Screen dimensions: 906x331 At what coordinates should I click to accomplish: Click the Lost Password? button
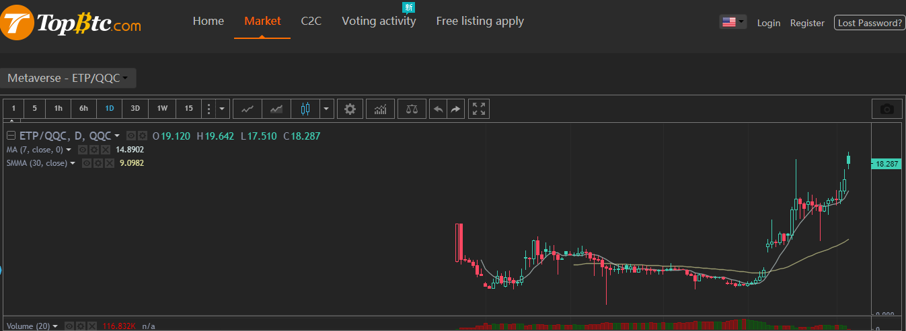[869, 23]
